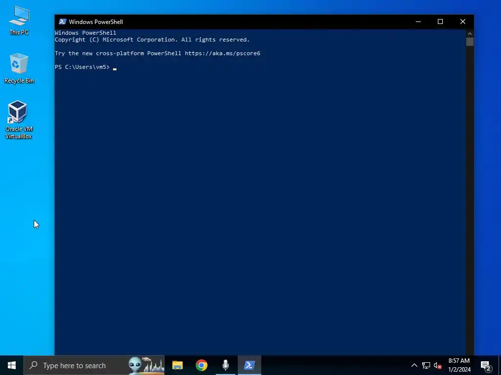The width and height of the screenshot is (501, 375).
Task: Select the Oracle VM VirtualBox shortcut
Action: 19,120
